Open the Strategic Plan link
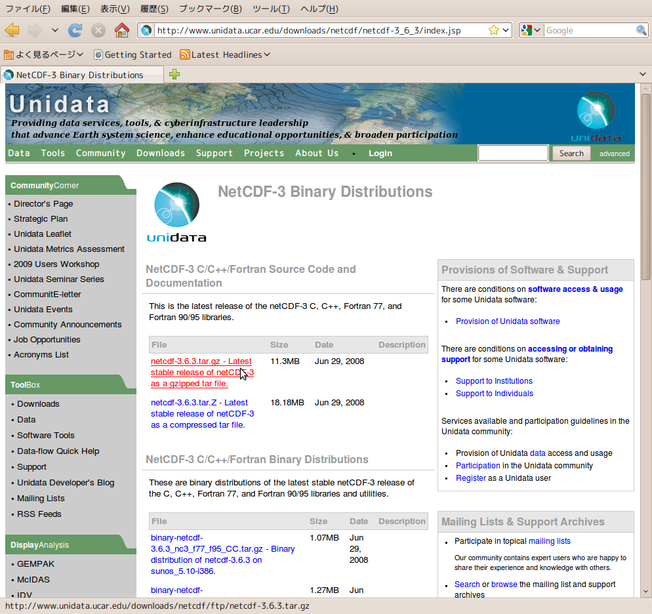This screenshot has height=614, width=652. (x=41, y=218)
